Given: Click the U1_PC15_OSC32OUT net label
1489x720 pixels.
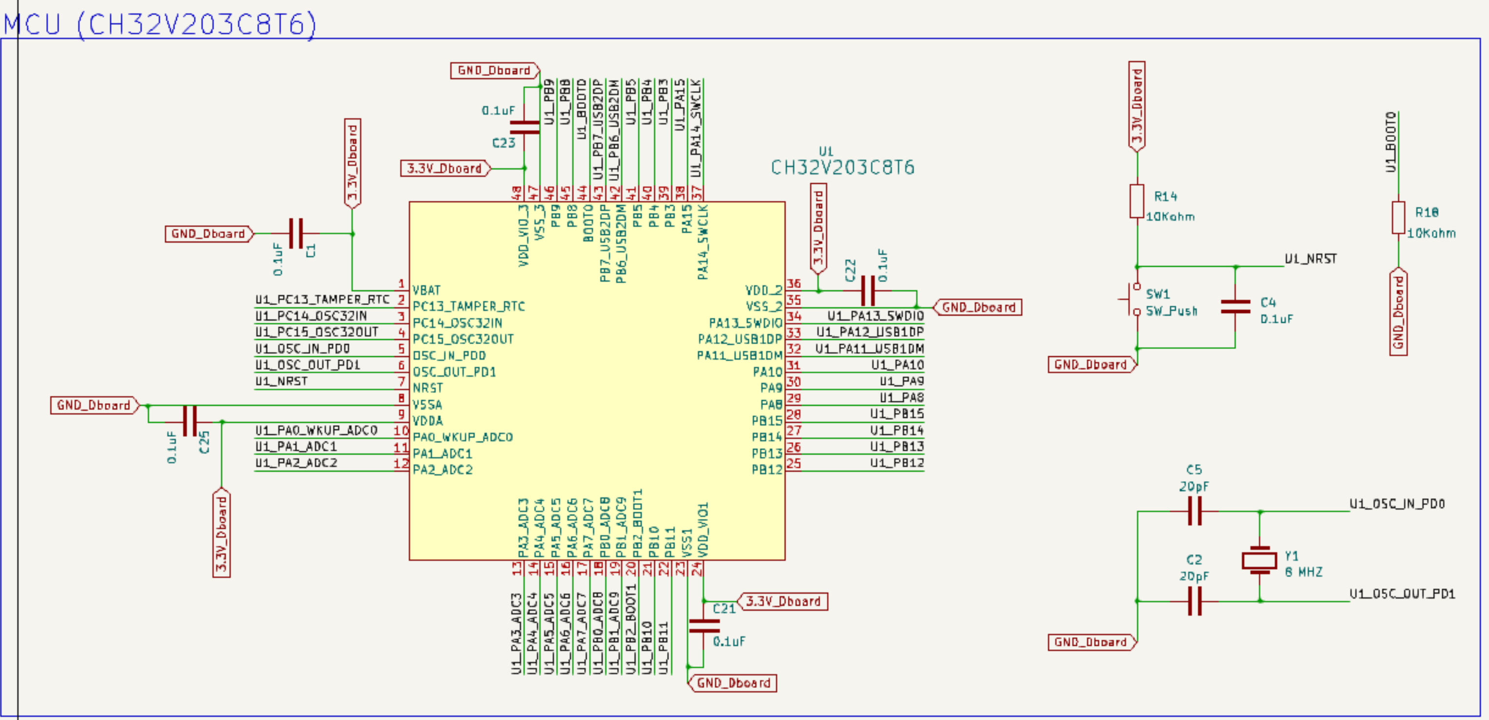Looking at the screenshot, I should pyautogui.click(x=317, y=332).
